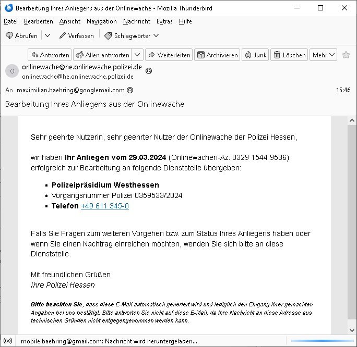Click Allen antworten reply-all button
Screen dimensions: 357x347
(x=102, y=55)
